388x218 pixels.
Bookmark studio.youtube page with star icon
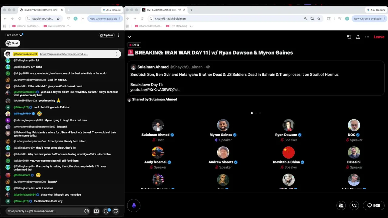click(58, 18)
